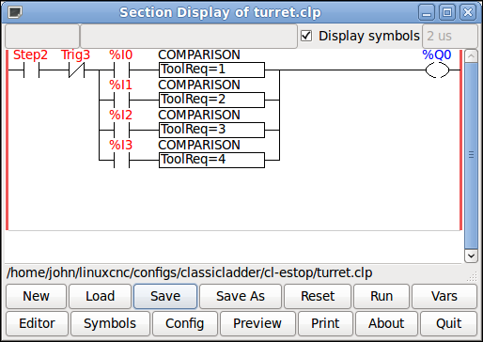
Task: Click the turret.clp file path text
Action: 190,272
